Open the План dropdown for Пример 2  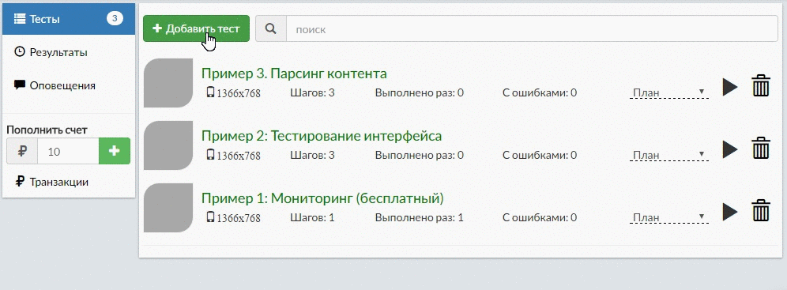(668, 155)
